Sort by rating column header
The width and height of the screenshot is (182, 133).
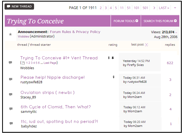(x=113, y=45)
